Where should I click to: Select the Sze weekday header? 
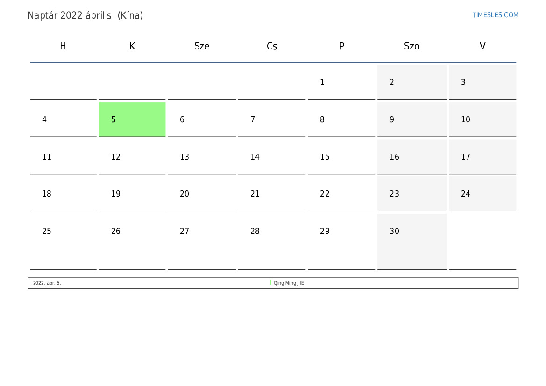[202, 46]
